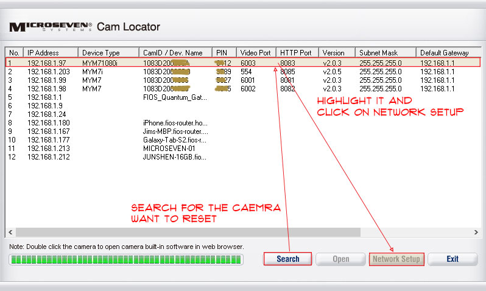Click the Microseven Systems logo

[x=51, y=27]
